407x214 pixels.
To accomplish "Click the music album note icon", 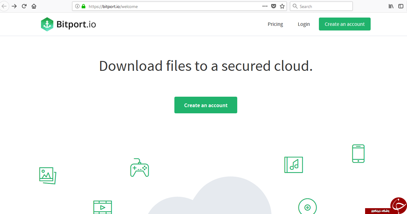I will 294,165.
